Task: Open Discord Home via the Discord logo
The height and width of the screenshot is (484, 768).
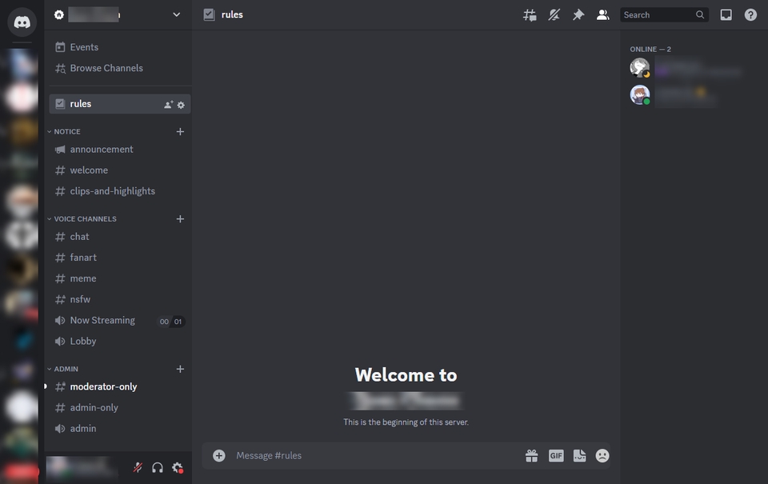Action: pyautogui.click(x=22, y=22)
